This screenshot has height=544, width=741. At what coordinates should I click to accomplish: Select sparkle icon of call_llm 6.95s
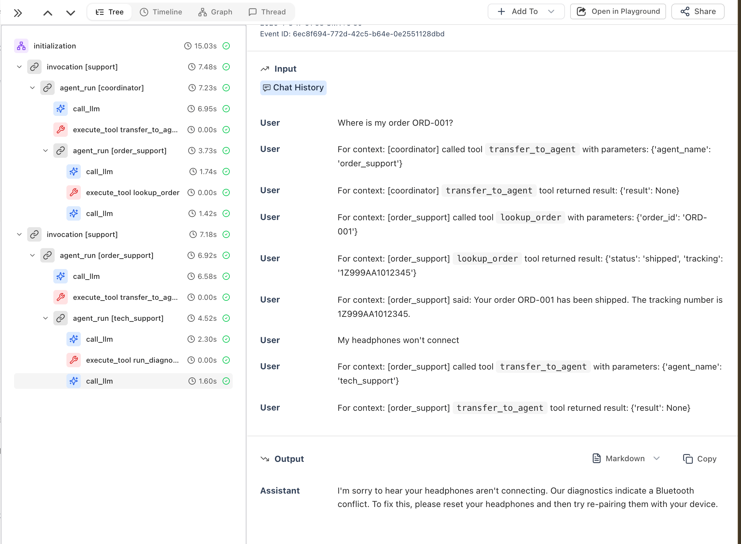coord(61,109)
